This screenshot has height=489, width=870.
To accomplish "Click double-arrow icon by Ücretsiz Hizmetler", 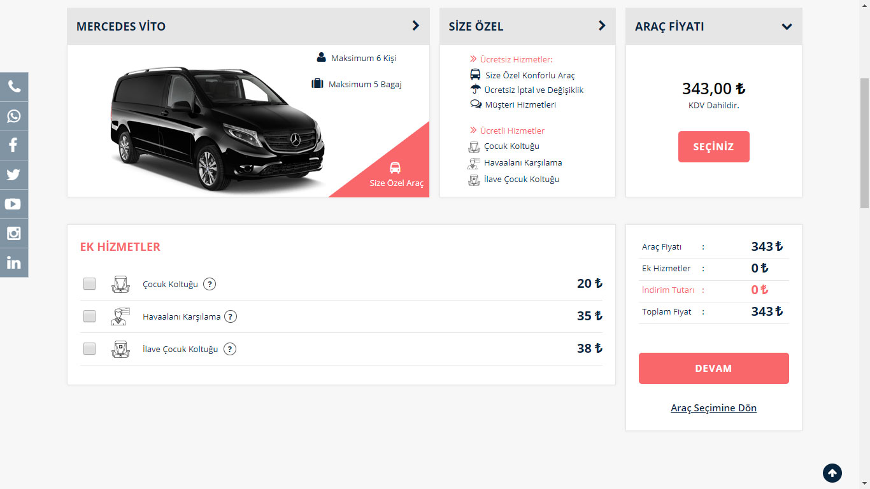I will pyautogui.click(x=473, y=59).
